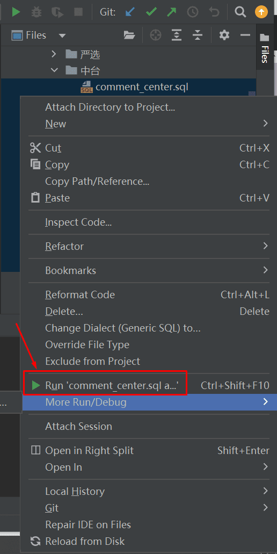Click Git Update Project blue arrow
Viewport: 277px width, 554px height.
[x=130, y=12]
